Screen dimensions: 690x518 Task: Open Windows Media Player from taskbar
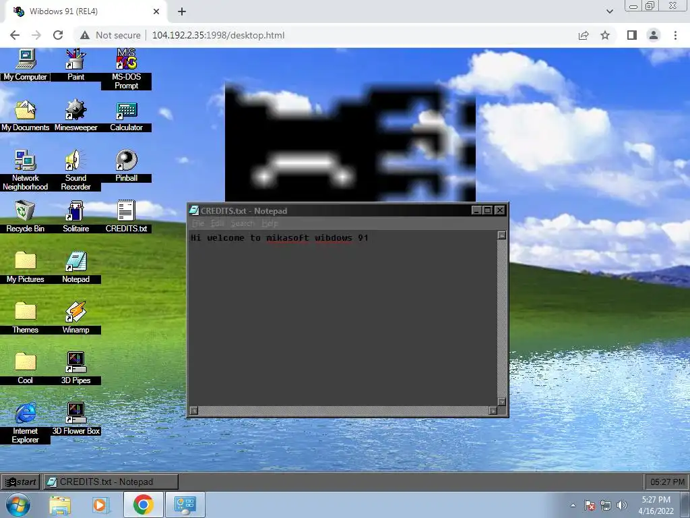coord(100,505)
